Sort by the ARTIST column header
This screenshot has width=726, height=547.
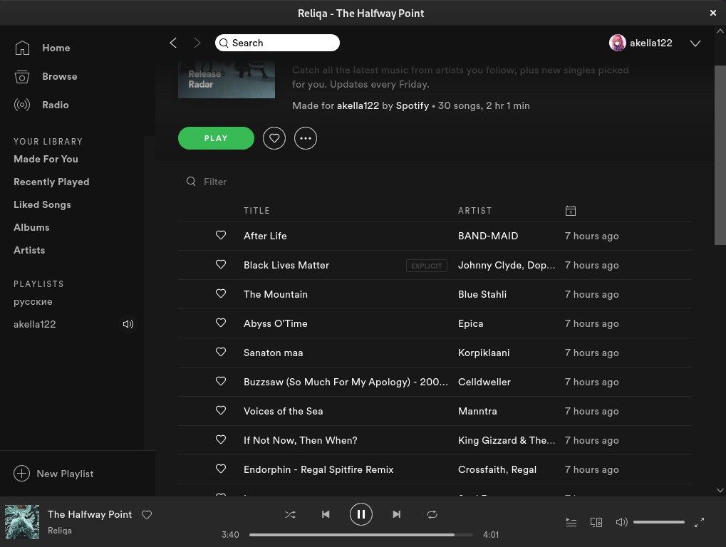[x=475, y=211]
